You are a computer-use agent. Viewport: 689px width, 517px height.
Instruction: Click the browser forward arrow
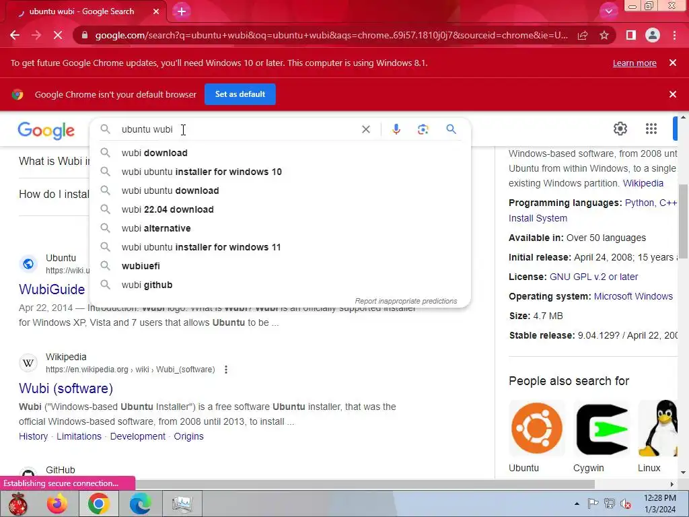click(36, 35)
